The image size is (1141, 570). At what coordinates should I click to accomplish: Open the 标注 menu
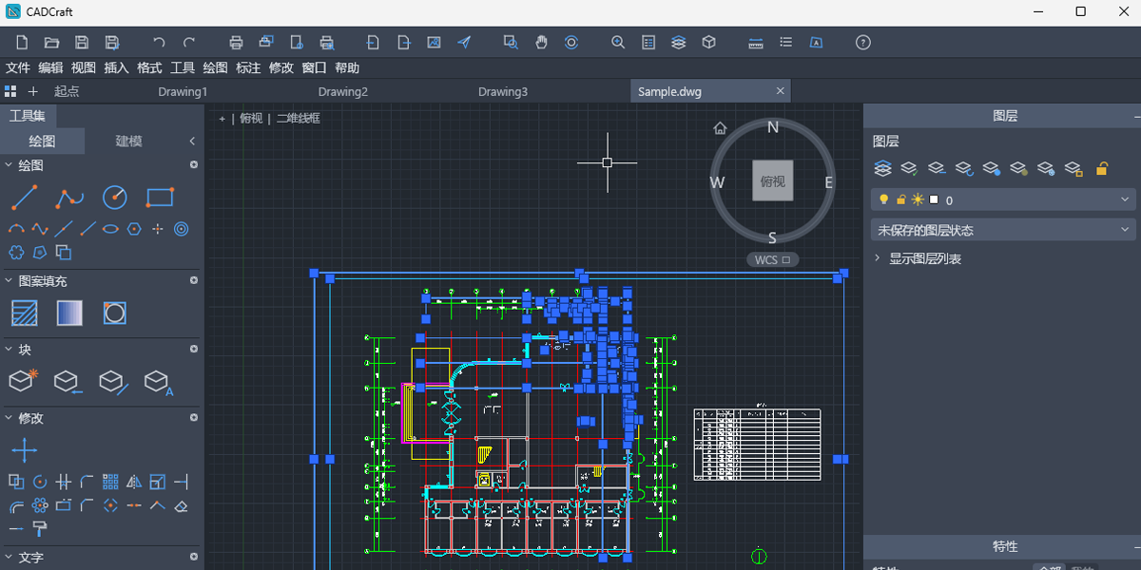coord(248,67)
